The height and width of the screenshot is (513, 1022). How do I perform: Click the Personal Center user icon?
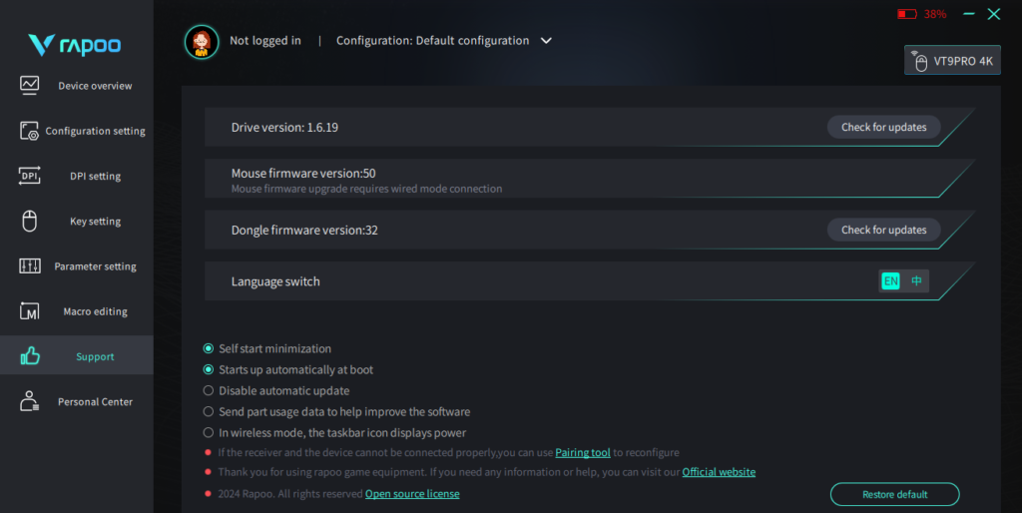pyautogui.click(x=30, y=401)
